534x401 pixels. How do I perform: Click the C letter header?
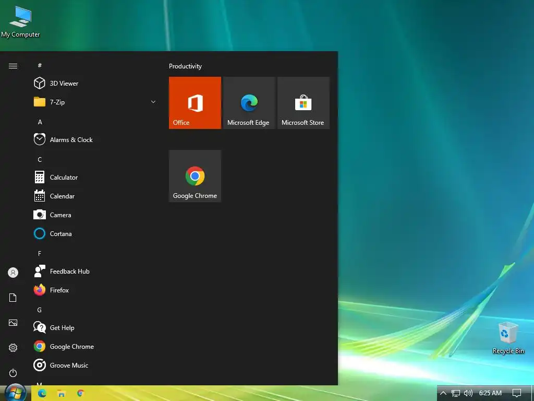(40, 160)
